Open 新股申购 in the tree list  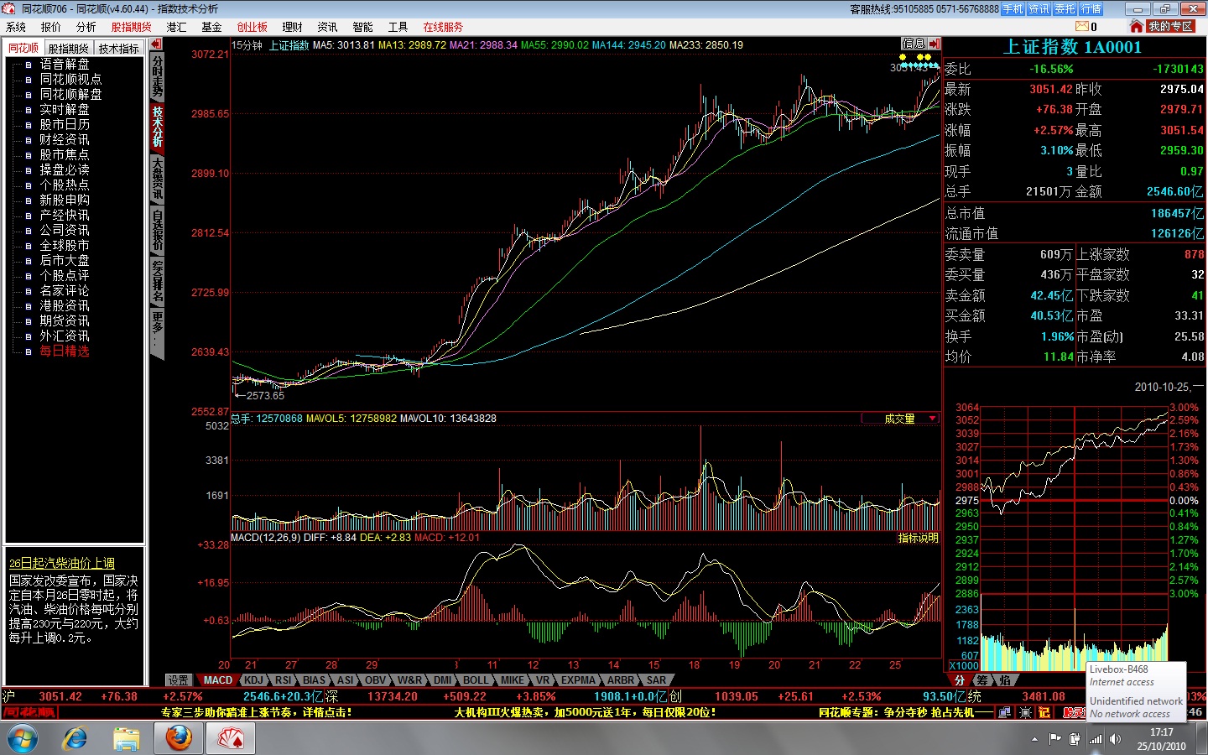tap(65, 200)
